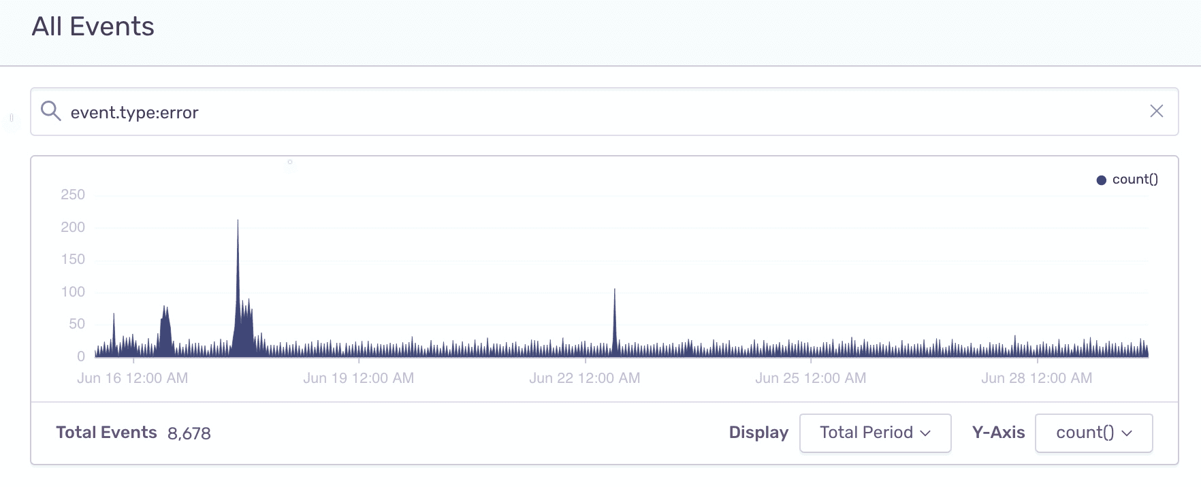Click the 250 value on the y-axis
The height and width of the screenshot is (487, 1201).
[x=73, y=195]
